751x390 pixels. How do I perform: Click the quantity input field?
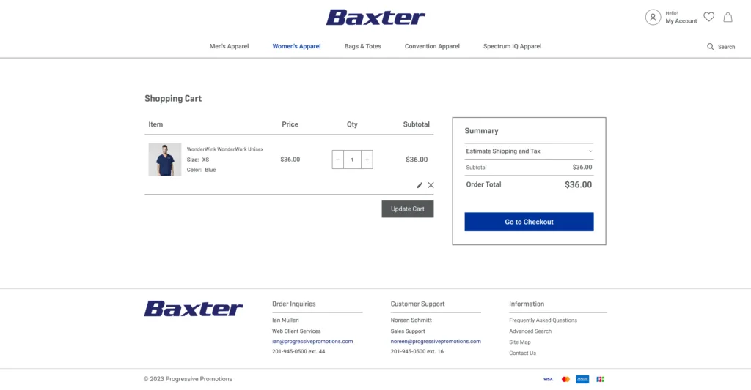point(353,160)
